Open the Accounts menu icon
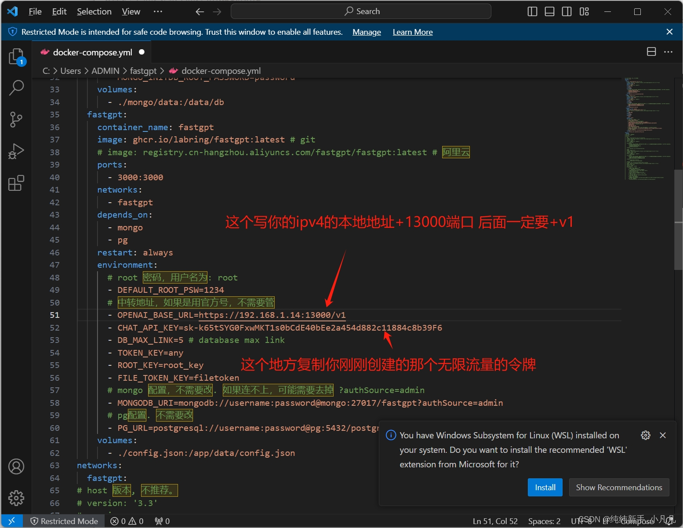The width and height of the screenshot is (683, 528). (x=16, y=466)
